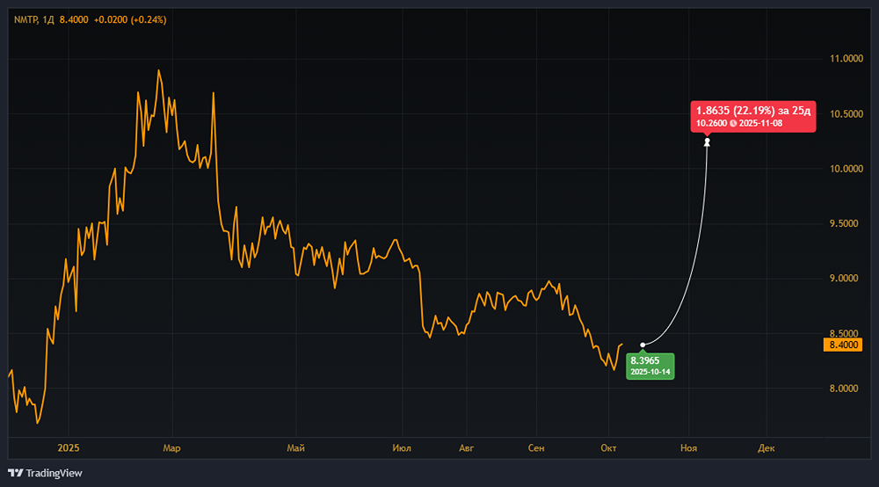Click the 2025 time axis label
Screen dimensions: 879x487
click(x=69, y=447)
